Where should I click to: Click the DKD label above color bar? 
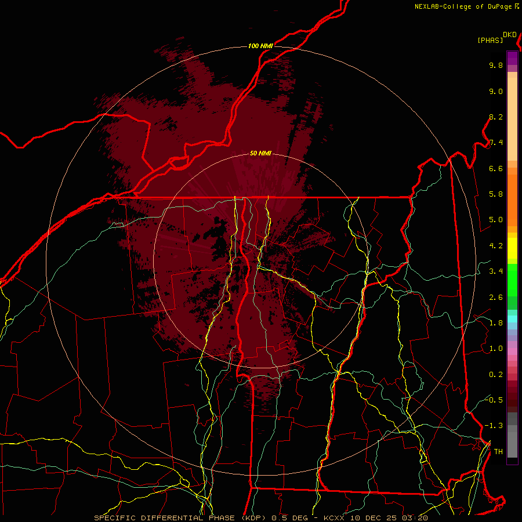(510, 35)
